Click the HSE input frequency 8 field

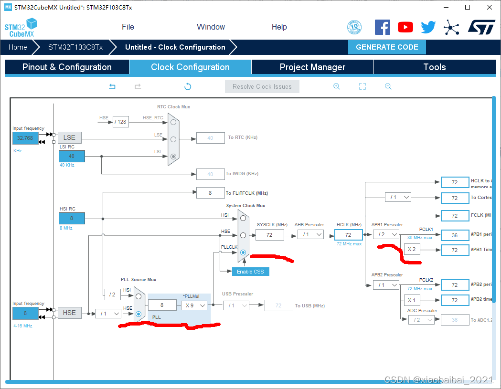25,313
